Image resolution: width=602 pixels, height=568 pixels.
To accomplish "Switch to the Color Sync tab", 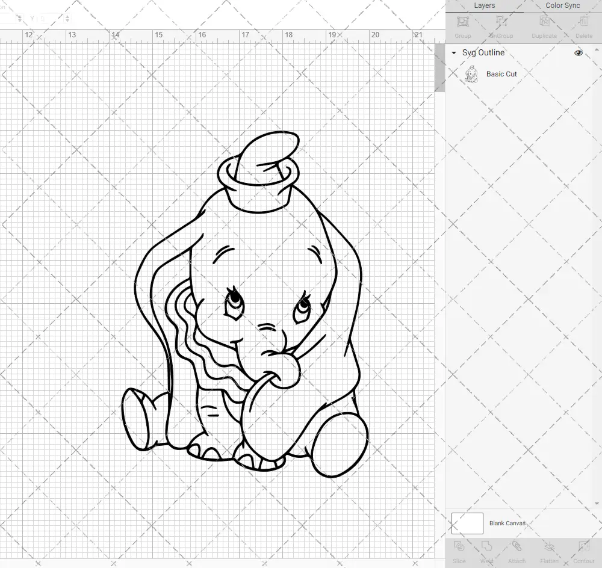I will (x=562, y=5).
